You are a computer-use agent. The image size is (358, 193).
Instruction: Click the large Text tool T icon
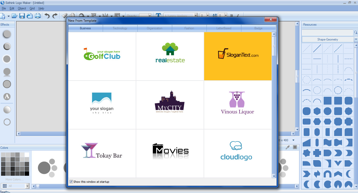(x=158, y=15)
